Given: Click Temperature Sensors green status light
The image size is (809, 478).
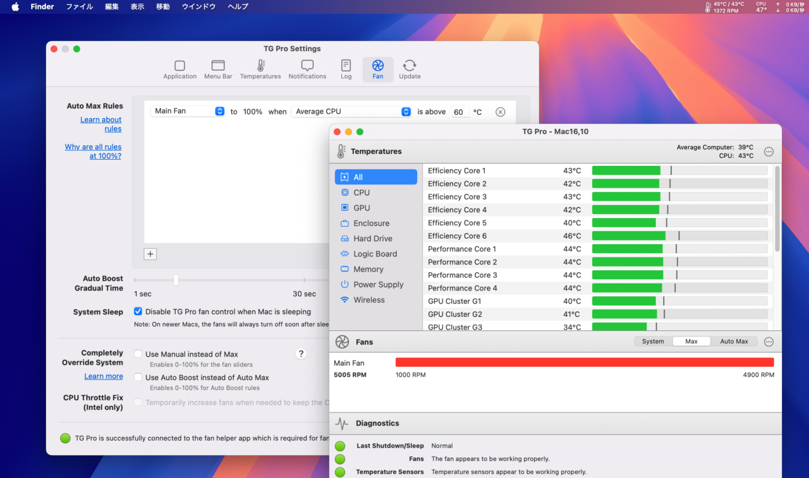Looking at the screenshot, I should 340,472.
